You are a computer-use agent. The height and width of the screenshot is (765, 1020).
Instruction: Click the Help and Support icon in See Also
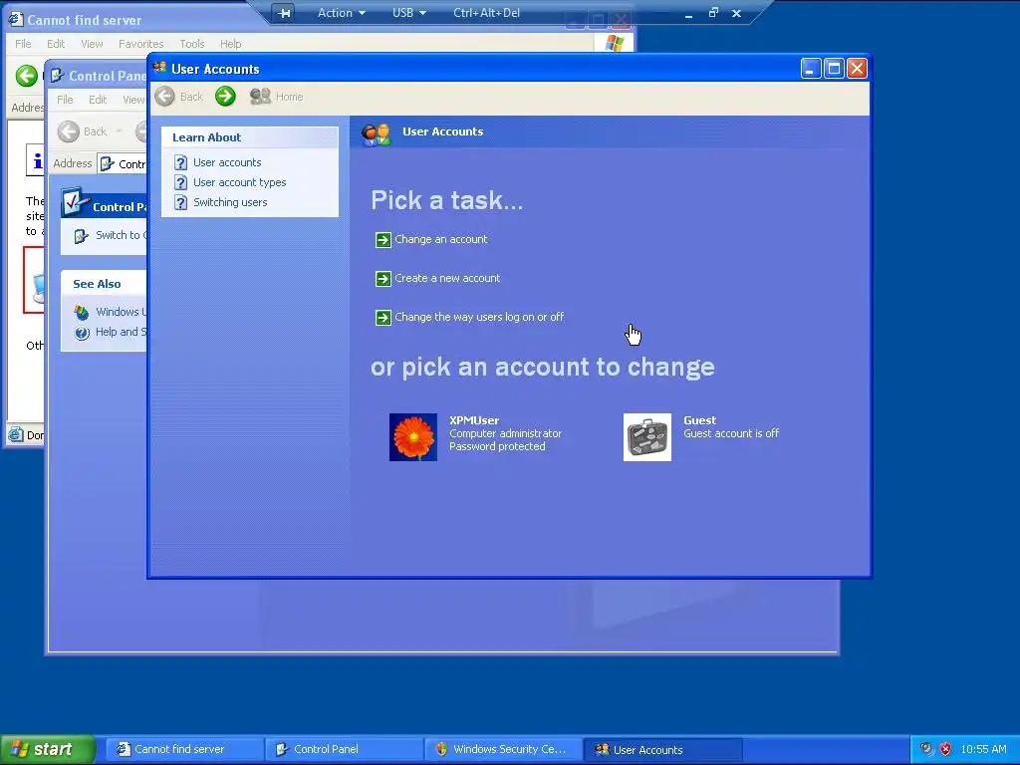[82, 333]
